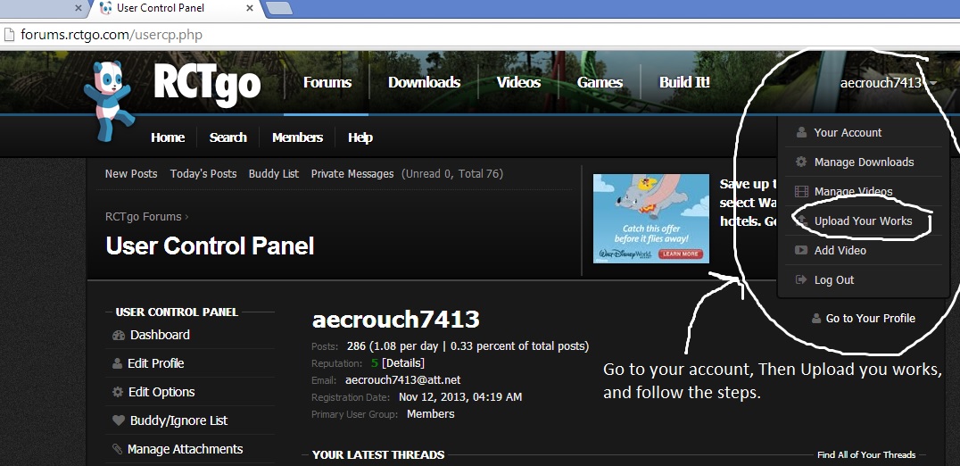This screenshot has height=466, width=960.
Task: Open the Downloads navigation tab
Action: point(424,82)
